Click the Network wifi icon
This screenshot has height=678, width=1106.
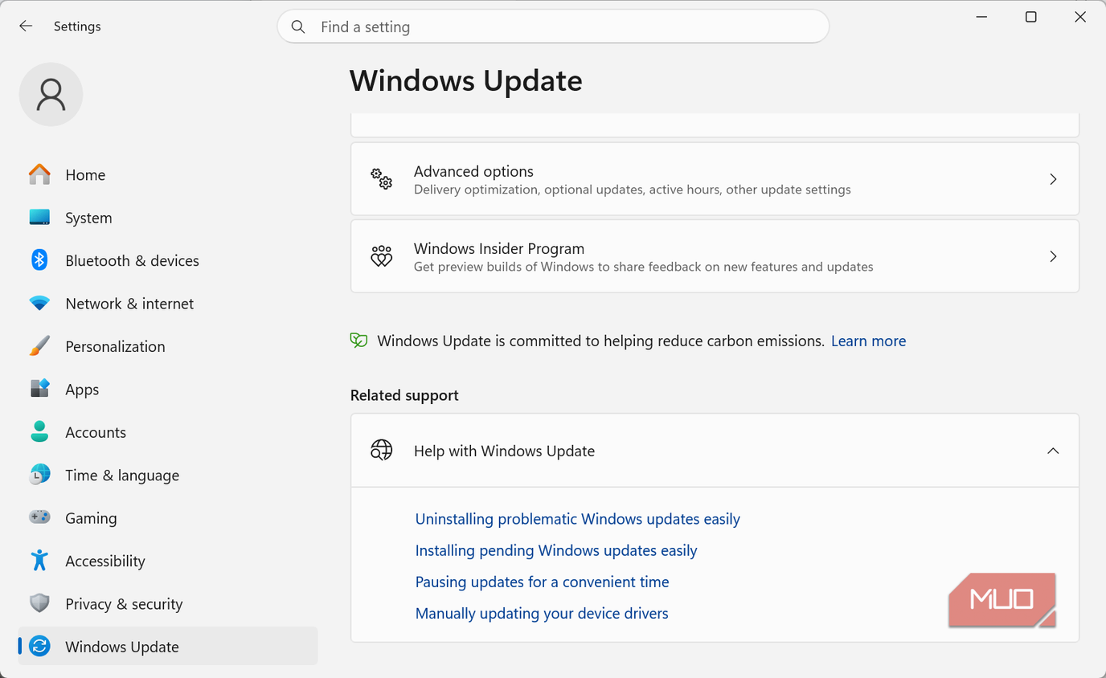pos(39,304)
